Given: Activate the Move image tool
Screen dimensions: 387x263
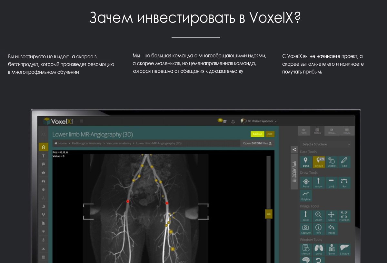Looking at the screenshot, I should click(x=332, y=216).
